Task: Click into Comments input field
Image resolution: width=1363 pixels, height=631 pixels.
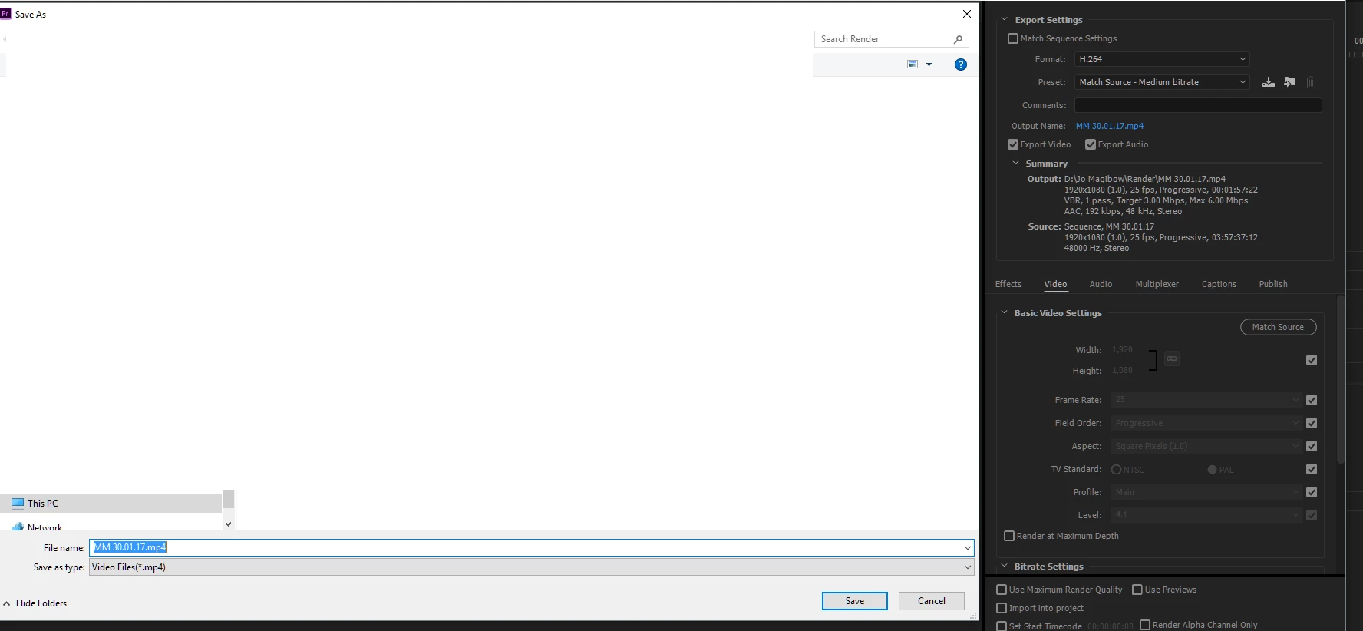Action: click(1198, 105)
